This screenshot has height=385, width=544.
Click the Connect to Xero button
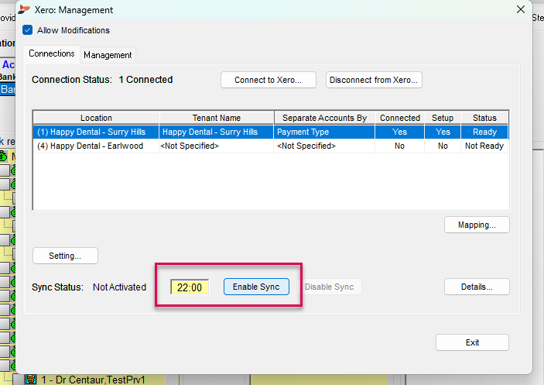click(x=269, y=80)
